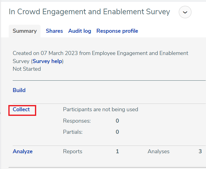
Task: Select the Response profile tab
Action: click(117, 31)
